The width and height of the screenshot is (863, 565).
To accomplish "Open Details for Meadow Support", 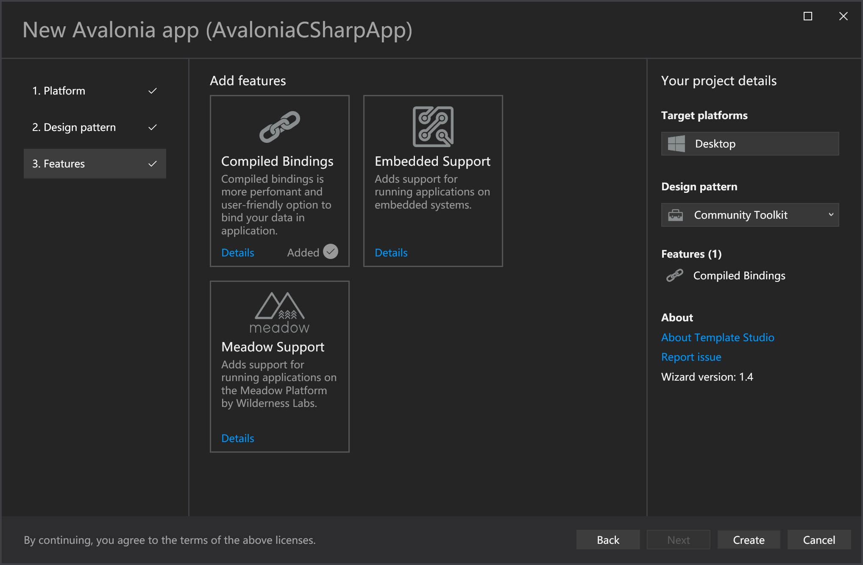I will click(238, 438).
